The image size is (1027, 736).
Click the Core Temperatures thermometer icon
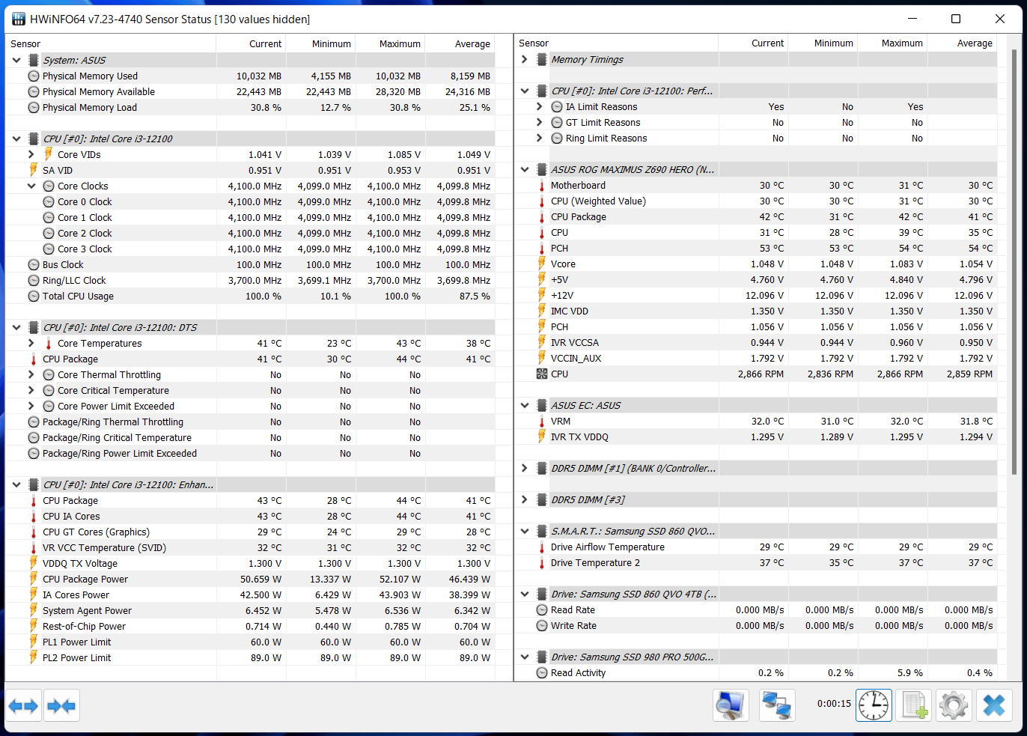pos(49,343)
